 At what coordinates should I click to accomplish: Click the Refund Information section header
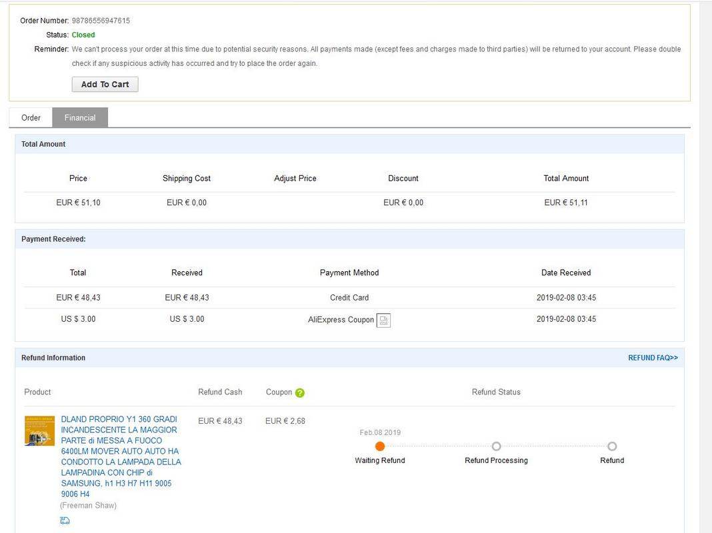pos(53,358)
